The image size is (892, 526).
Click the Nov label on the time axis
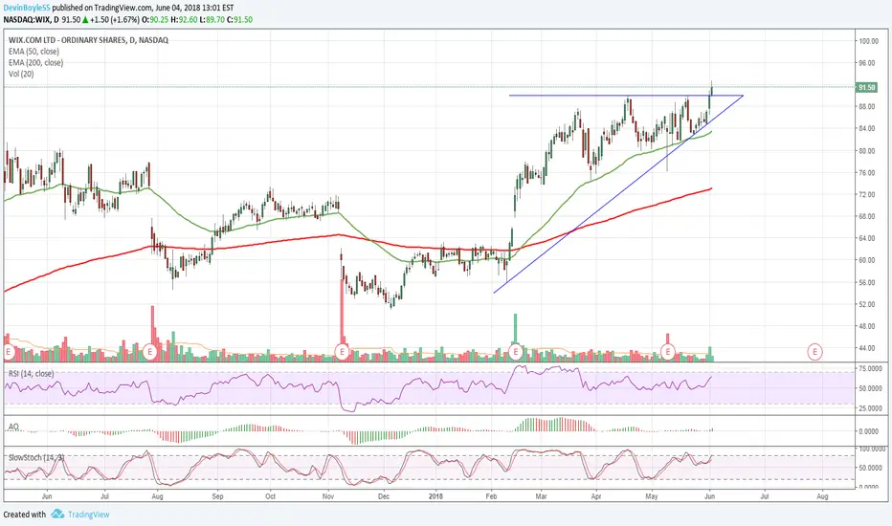coord(328,496)
